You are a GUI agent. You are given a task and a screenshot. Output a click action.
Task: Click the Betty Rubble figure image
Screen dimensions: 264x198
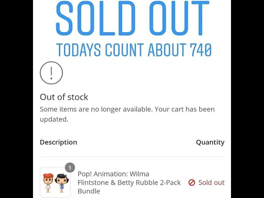coord(61,183)
